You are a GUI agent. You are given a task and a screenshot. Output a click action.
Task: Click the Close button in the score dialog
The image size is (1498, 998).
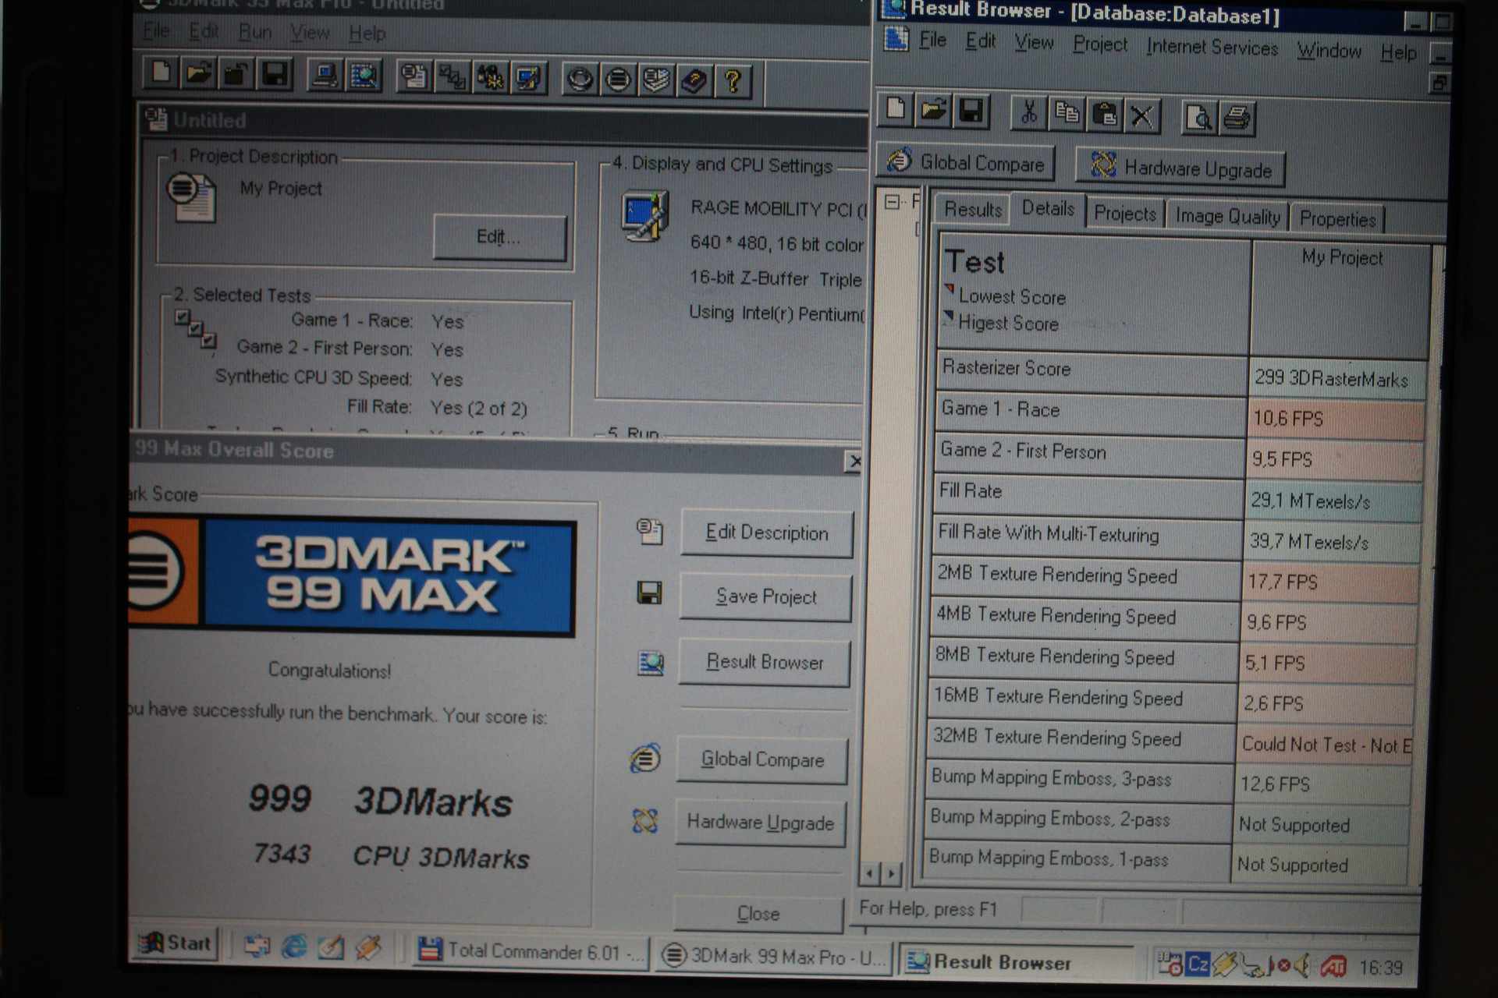point(758,913)
